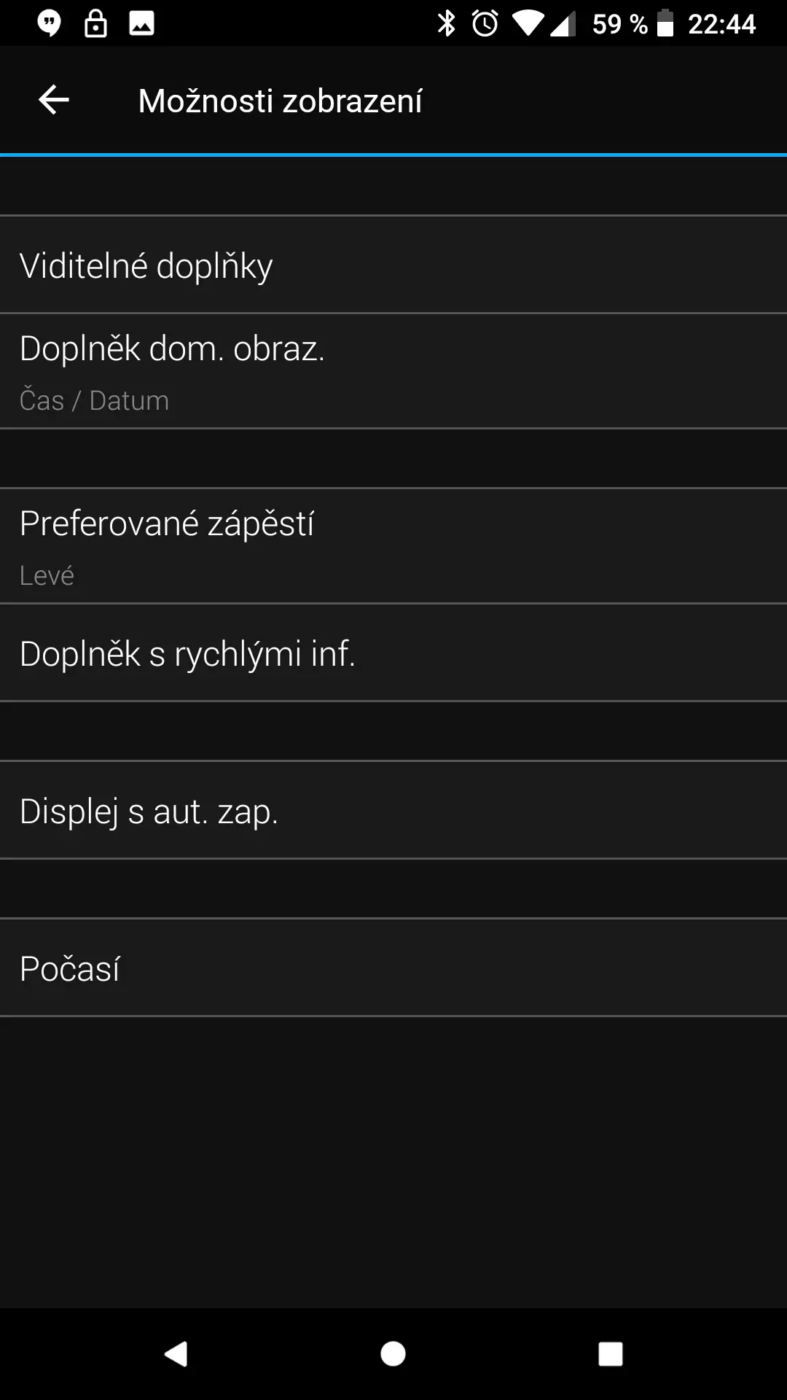Change Preferované zápěstí setting

(393, 546)
